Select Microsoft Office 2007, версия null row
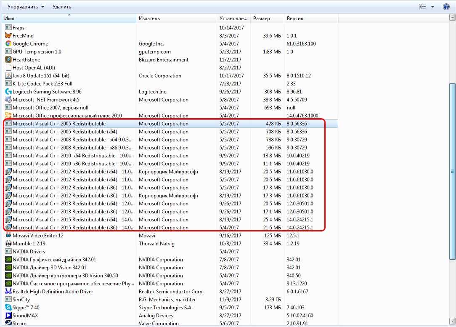456x327 pixels. pyautogui.click(x=50, y=108)
